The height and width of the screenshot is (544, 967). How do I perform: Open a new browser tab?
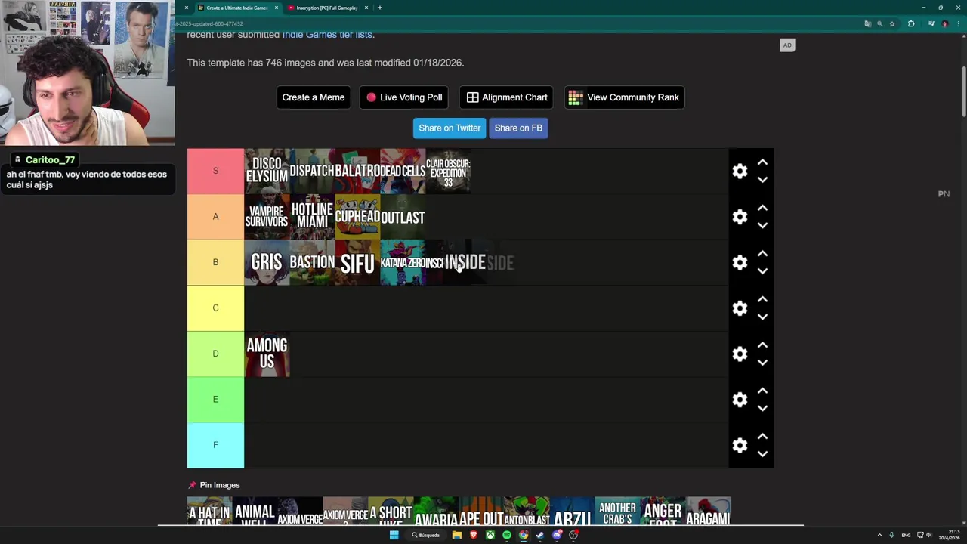click(380, 8)
